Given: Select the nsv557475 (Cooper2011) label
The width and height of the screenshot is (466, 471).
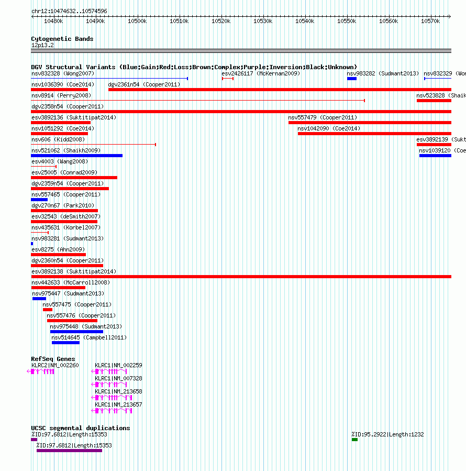Looking at the screenshot, I should 77,304.
